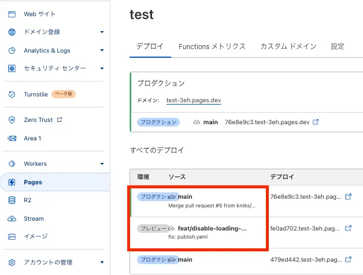
Task: Click the Merge pull request #5 commit message
Action: (212, 206)
